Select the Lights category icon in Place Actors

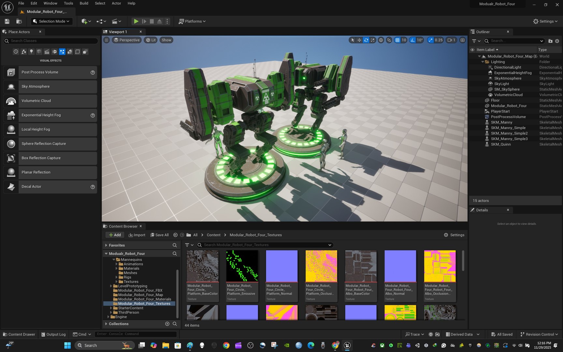click(x=31, y=51)
